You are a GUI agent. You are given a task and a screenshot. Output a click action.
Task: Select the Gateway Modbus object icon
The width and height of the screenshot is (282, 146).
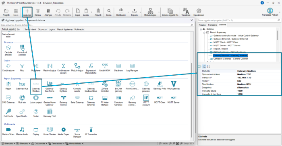tap(36, 86)
